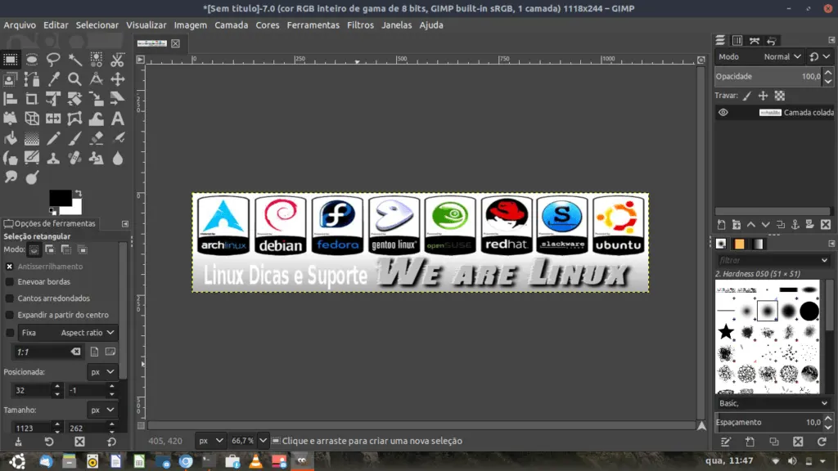Select the Text tool

tap(118, 119)
